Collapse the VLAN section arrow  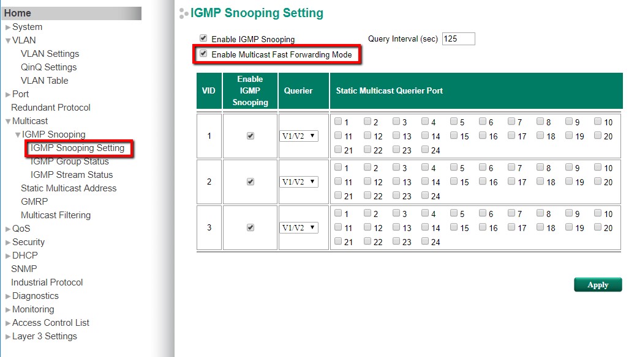pos(8,40)
